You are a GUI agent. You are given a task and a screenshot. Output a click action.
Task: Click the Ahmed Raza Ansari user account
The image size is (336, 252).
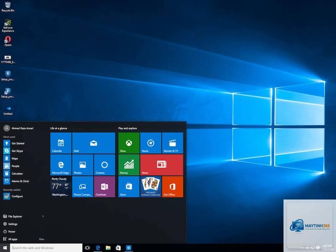pyautogui.click(x=18, y=128)
